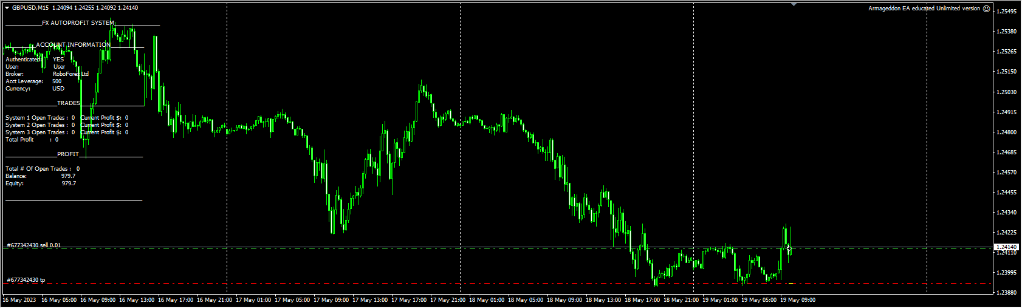Click 1.25380 on the price scale
1022x308 pixels.
click(1007, 32)
